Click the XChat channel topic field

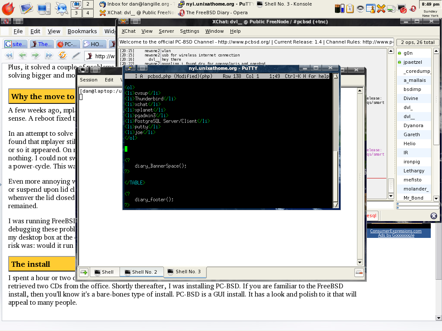click(256, 42)
